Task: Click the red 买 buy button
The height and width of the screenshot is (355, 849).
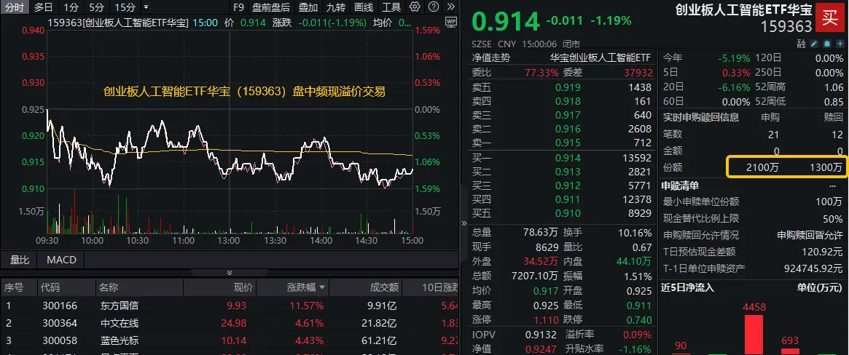Action: 830,18
